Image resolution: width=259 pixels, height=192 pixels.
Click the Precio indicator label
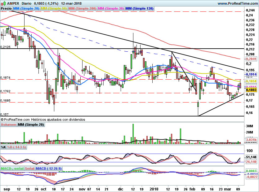point(6,8)
